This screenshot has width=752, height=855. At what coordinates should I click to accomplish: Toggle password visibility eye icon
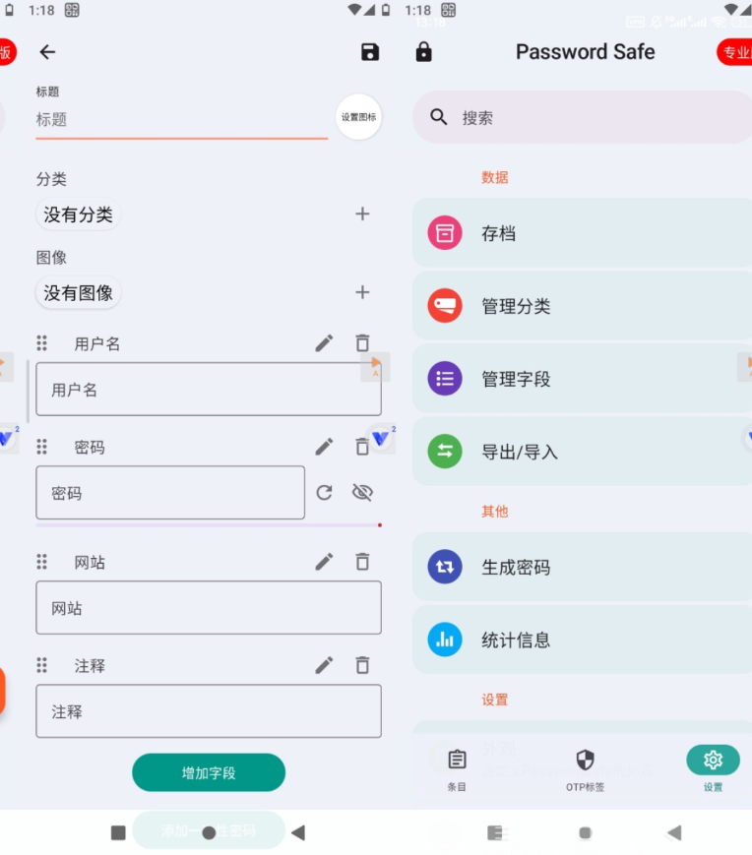362,493
